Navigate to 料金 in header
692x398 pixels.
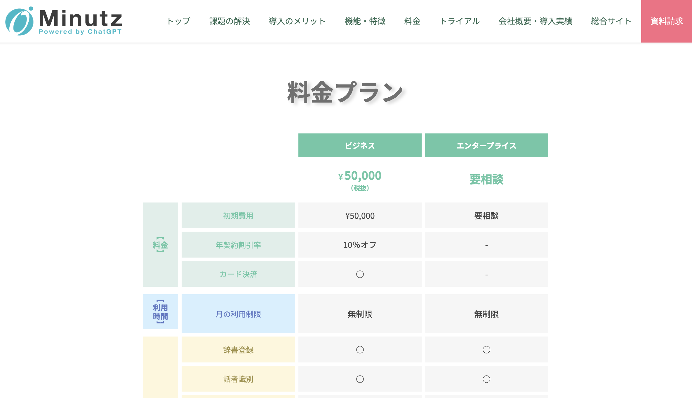click(x=412, y=21)
